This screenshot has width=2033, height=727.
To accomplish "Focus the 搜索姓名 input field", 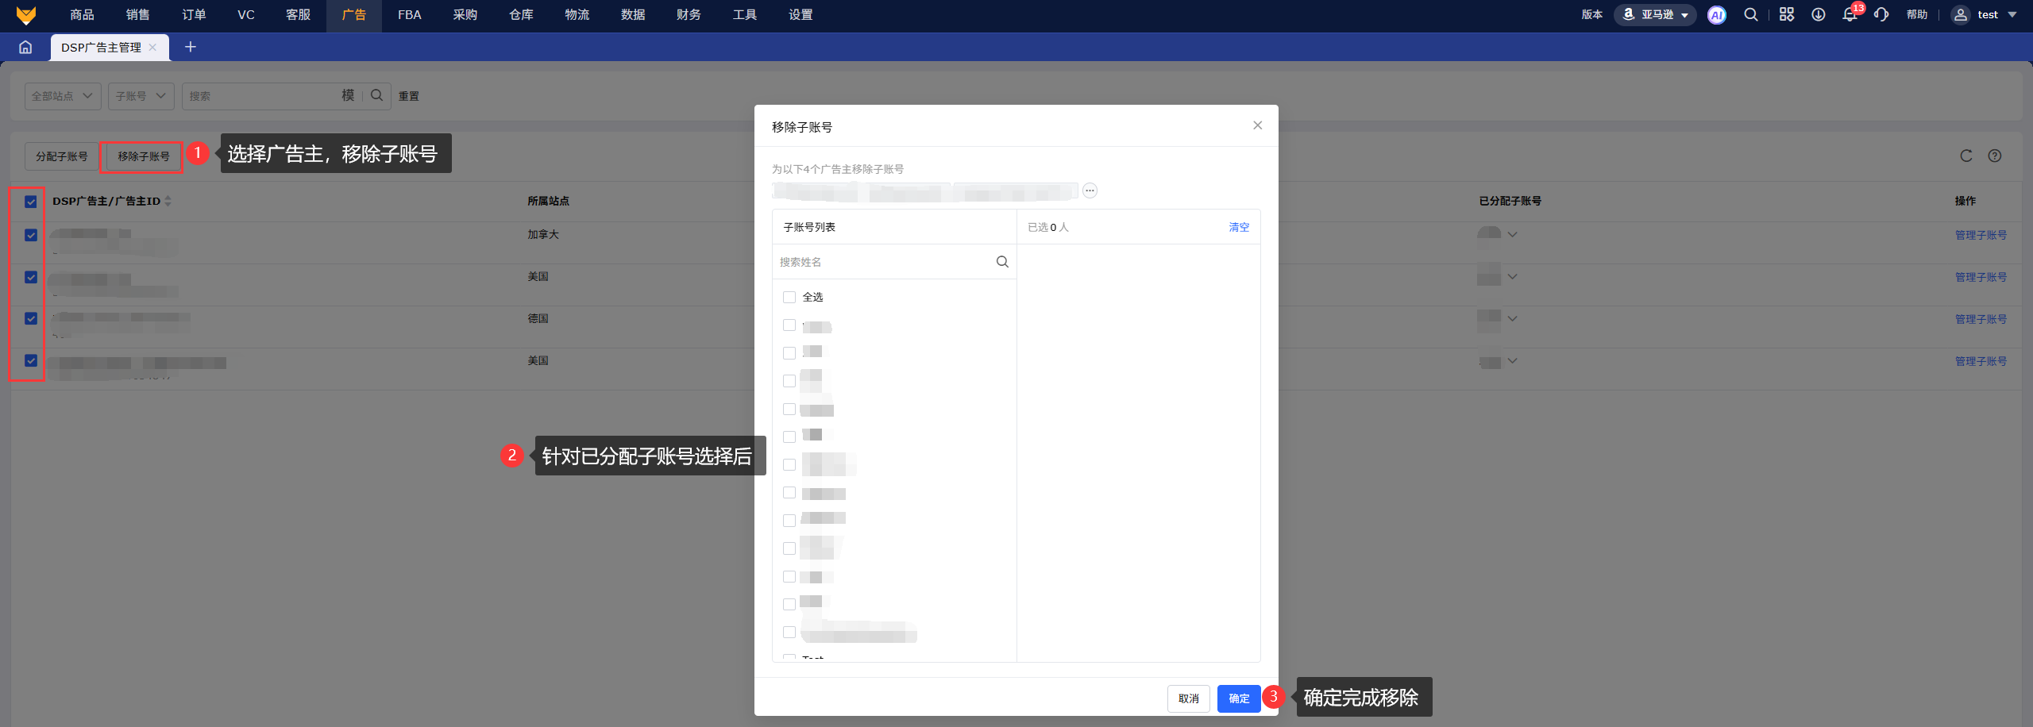I will 885,262.
